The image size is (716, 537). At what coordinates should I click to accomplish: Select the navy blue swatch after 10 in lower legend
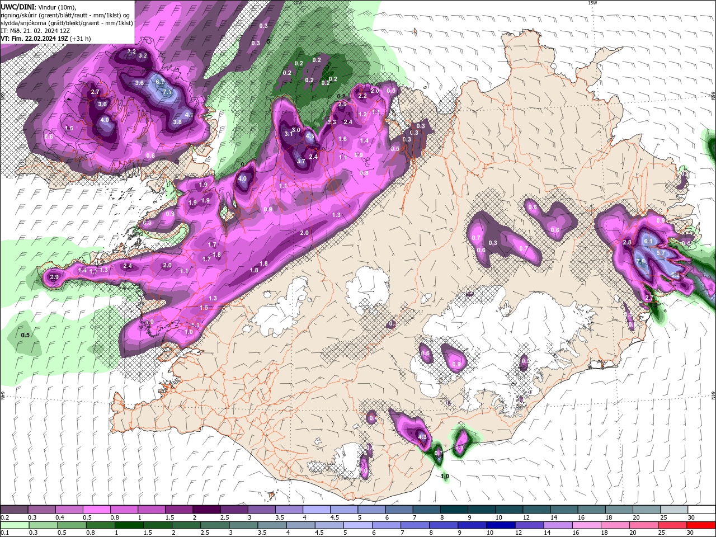point(500,525)
